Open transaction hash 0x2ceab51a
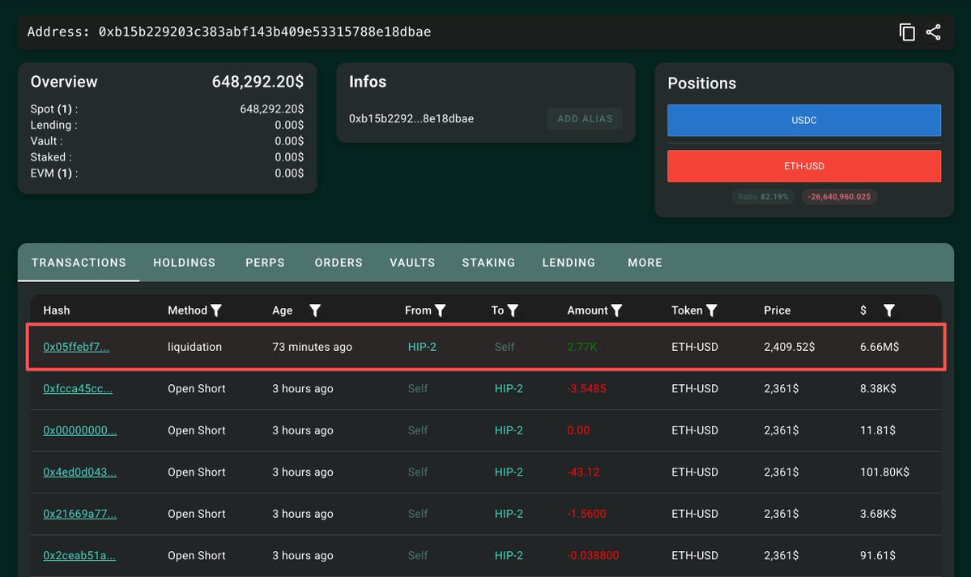The height and width of the screenshot is (577, 971). (79, 555)
